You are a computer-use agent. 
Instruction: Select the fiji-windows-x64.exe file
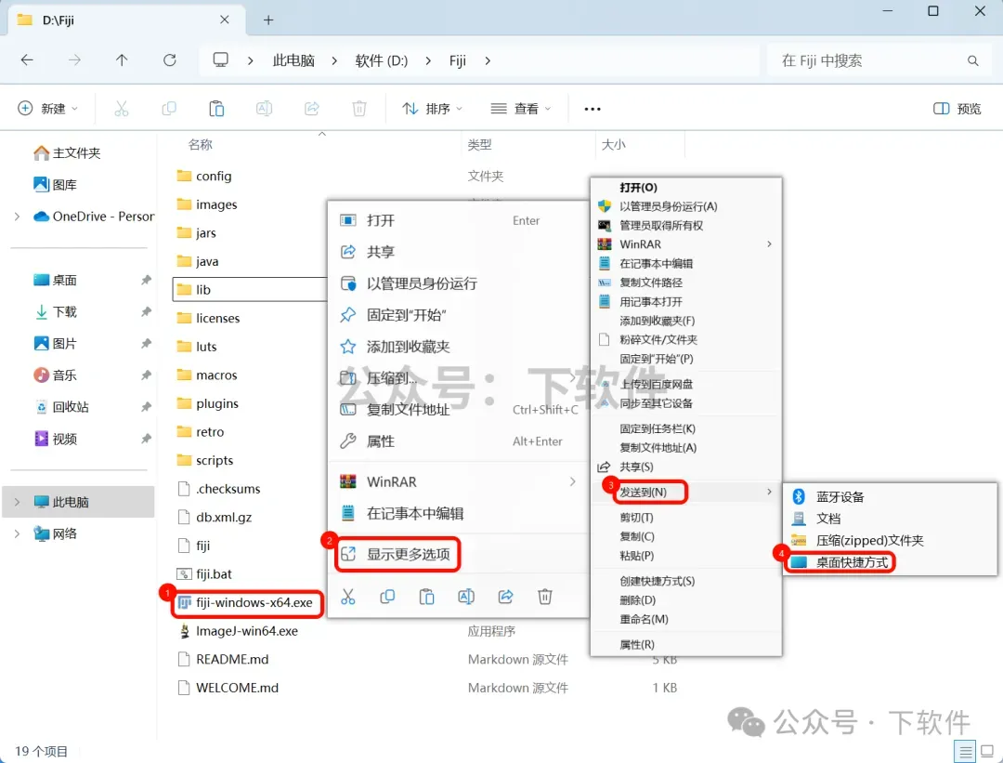[x=248, y=603]
